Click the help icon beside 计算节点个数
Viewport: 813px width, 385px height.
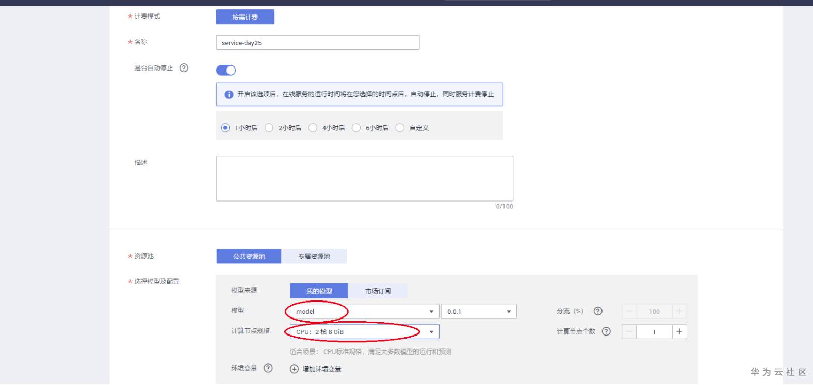click(606, 331)
